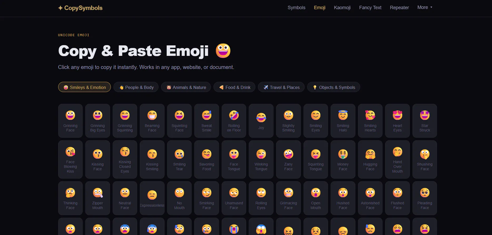Copy the Sweat Smile emoji
492x235 pixels.
point(207,121)
